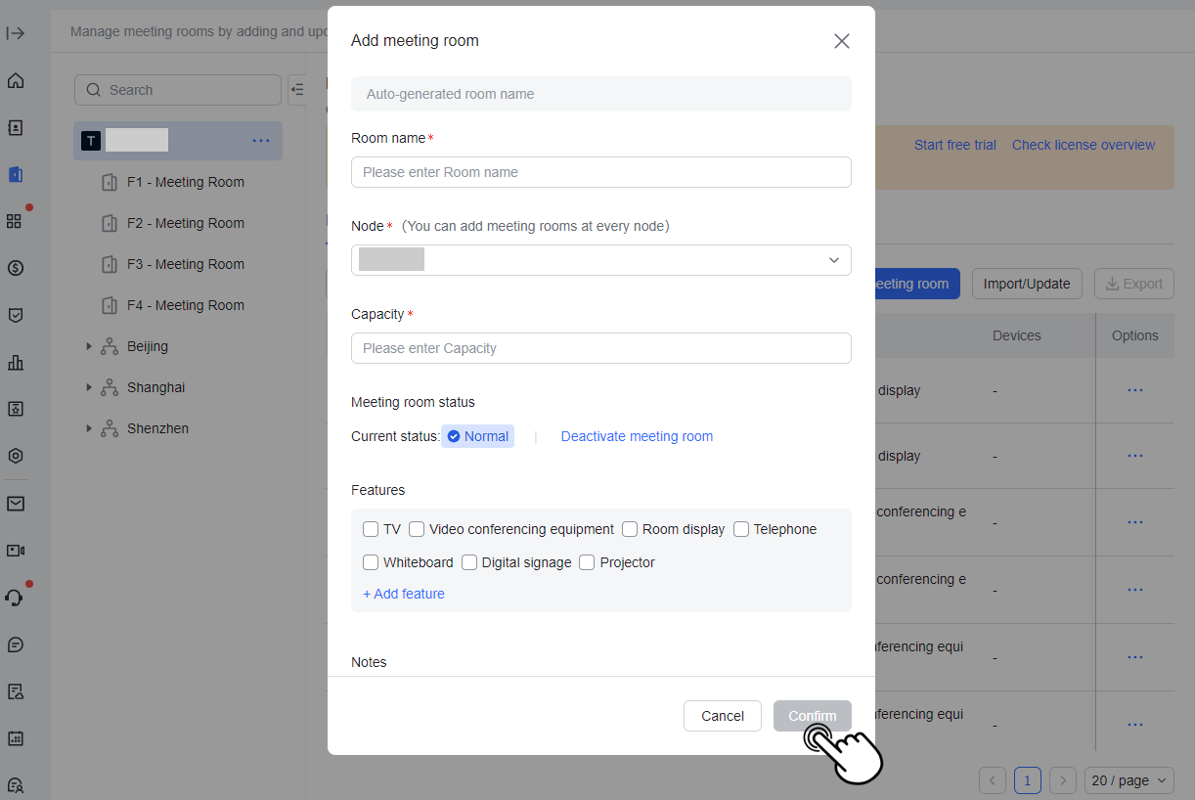
Task: Click Deactivate meeting room link
Action: coord(637,436)
